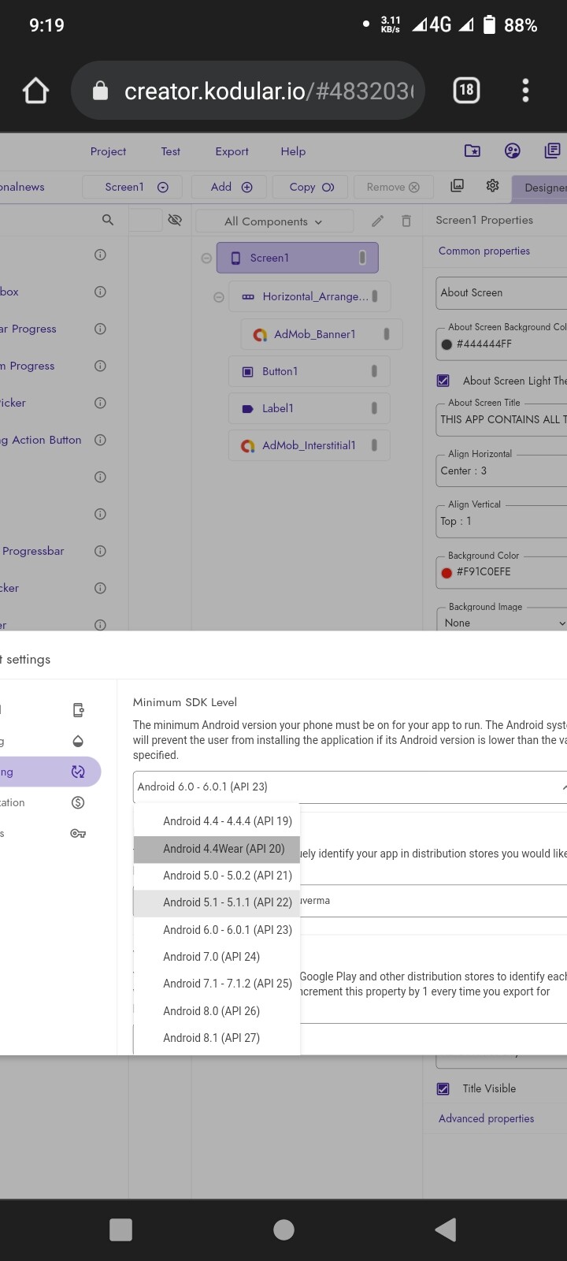The image size is (567, 1261).
Task: Uncheck the Title Visible checkbox
Action: 443,1088
